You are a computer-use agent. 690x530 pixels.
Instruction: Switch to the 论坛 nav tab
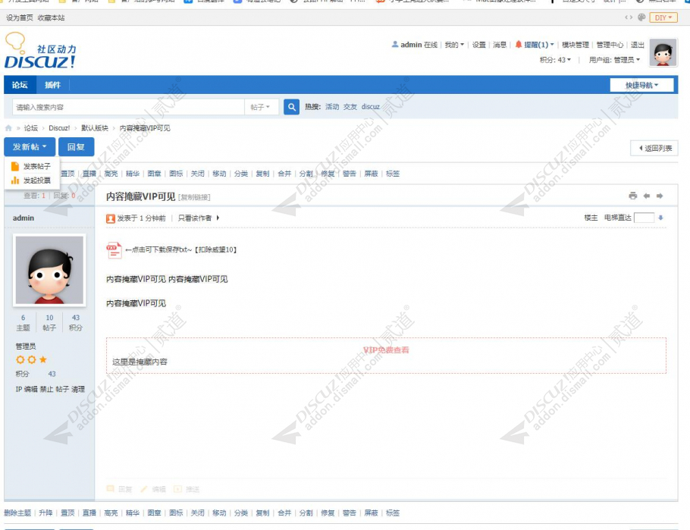pyautogui.click(x=20, y=85)
